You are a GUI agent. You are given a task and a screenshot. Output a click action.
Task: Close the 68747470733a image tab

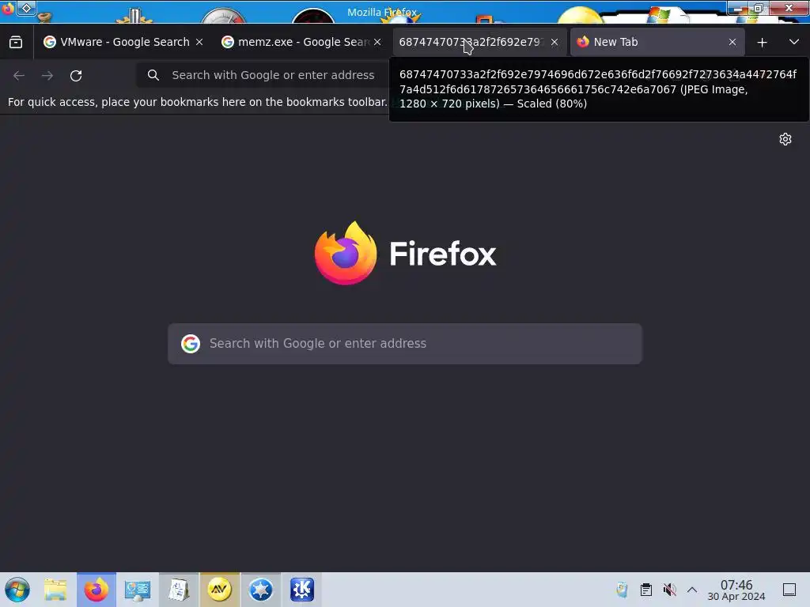pyautogui.click(x=555, y=42)
